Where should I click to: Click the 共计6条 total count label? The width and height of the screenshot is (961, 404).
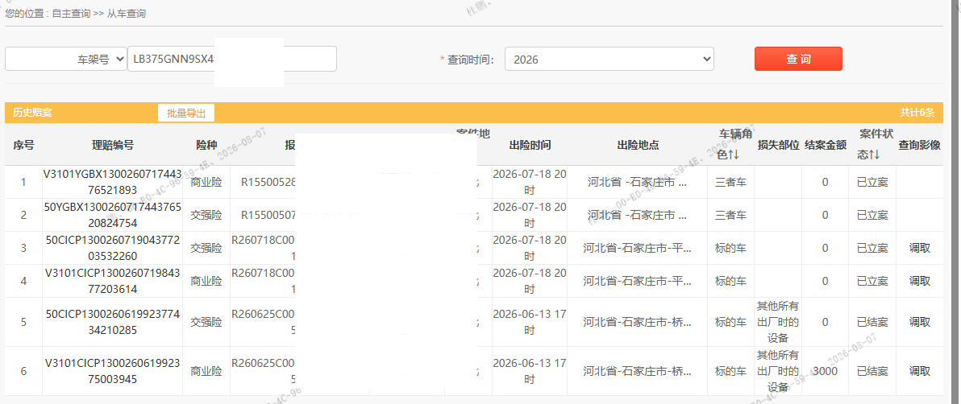917,113
